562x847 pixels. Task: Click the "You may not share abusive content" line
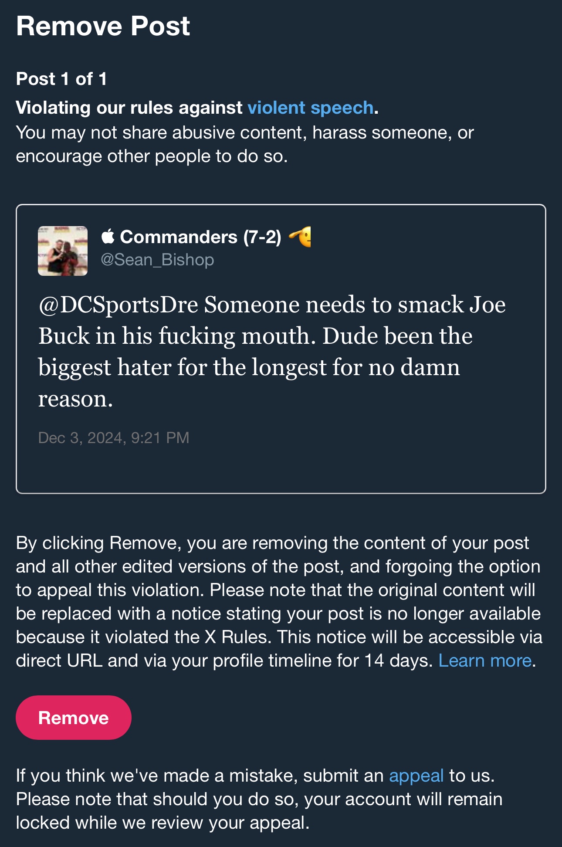point(159,132)
